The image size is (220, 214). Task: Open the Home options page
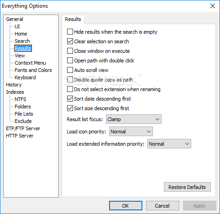click(21, 34)
